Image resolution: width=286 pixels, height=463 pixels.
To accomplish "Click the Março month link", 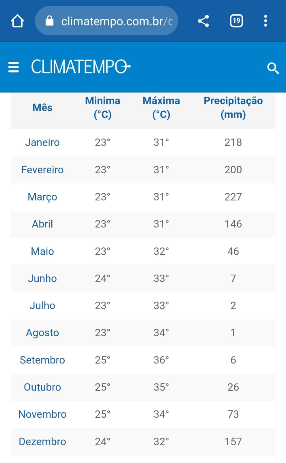I will pyautogui.click(x=42, y=197).
